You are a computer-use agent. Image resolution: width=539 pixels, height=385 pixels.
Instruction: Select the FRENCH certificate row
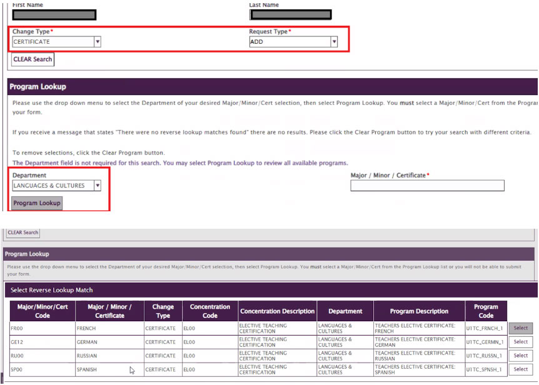520,327
